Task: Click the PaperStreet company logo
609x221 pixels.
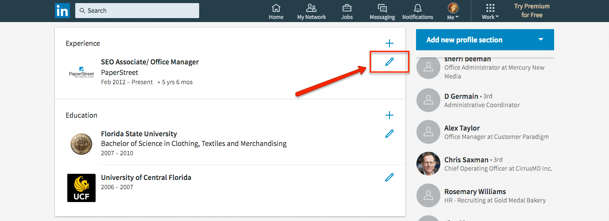Action: (x=81, y=72)
